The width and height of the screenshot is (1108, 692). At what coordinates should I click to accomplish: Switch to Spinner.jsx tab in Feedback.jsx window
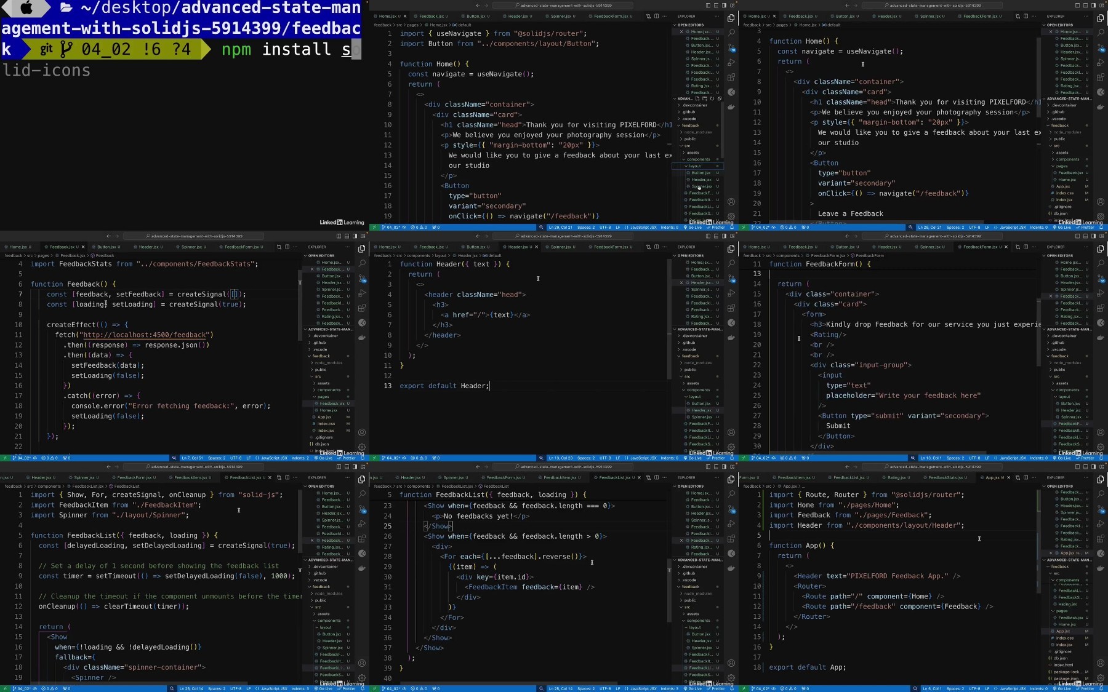[x=193, y=247]
